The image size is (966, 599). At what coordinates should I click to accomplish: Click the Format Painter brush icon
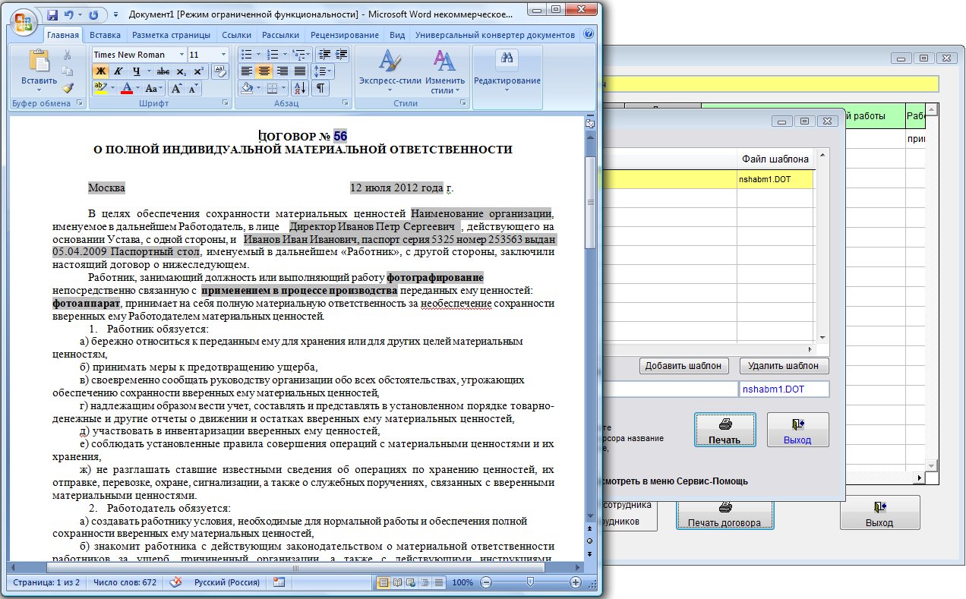(x=68, y=87)
